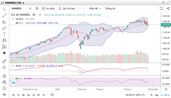
Task: Select the pitchfork drawing tool
Action: 4,22
